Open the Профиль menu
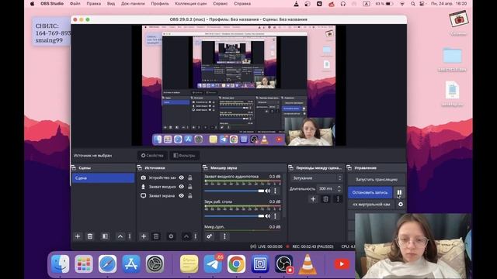This screenshot has width=497, height=279. [160, 4]
